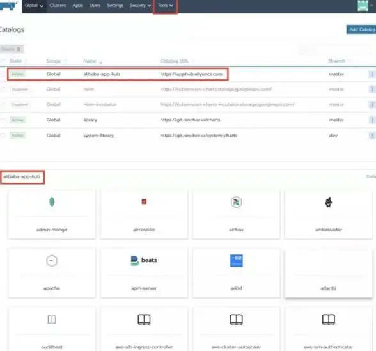
Task: Open the auditbeat book icon
Action: pos(52,320)
